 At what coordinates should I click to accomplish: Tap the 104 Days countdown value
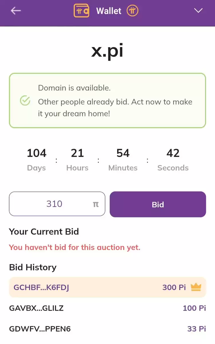(37, 153)
